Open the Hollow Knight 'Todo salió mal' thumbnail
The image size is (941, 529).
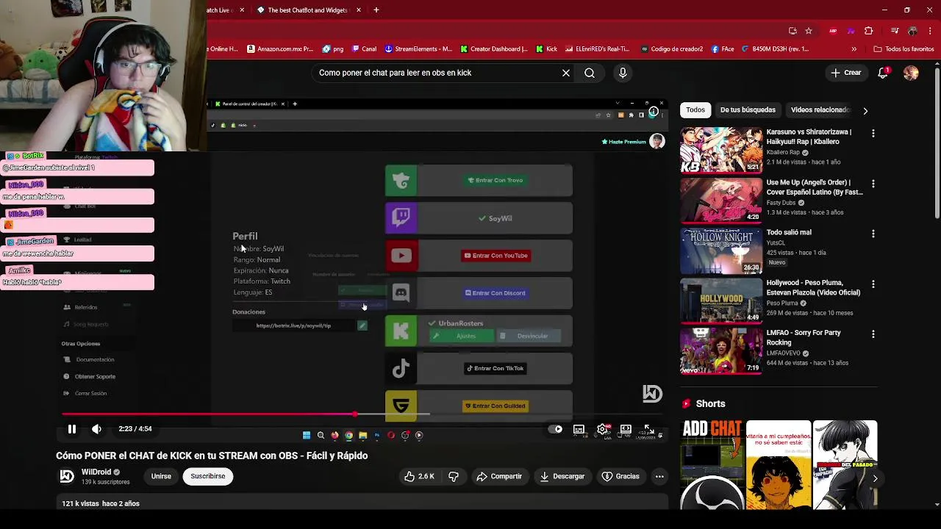[721, 251]
